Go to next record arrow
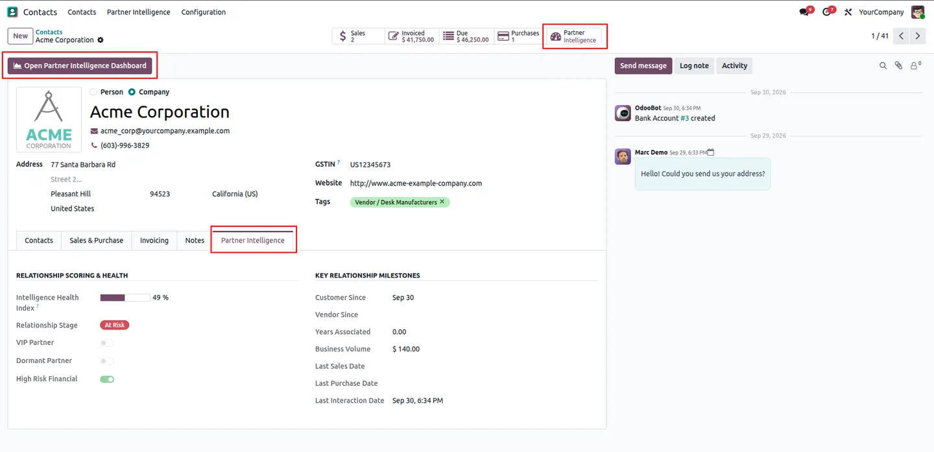 tap(917, 36)
